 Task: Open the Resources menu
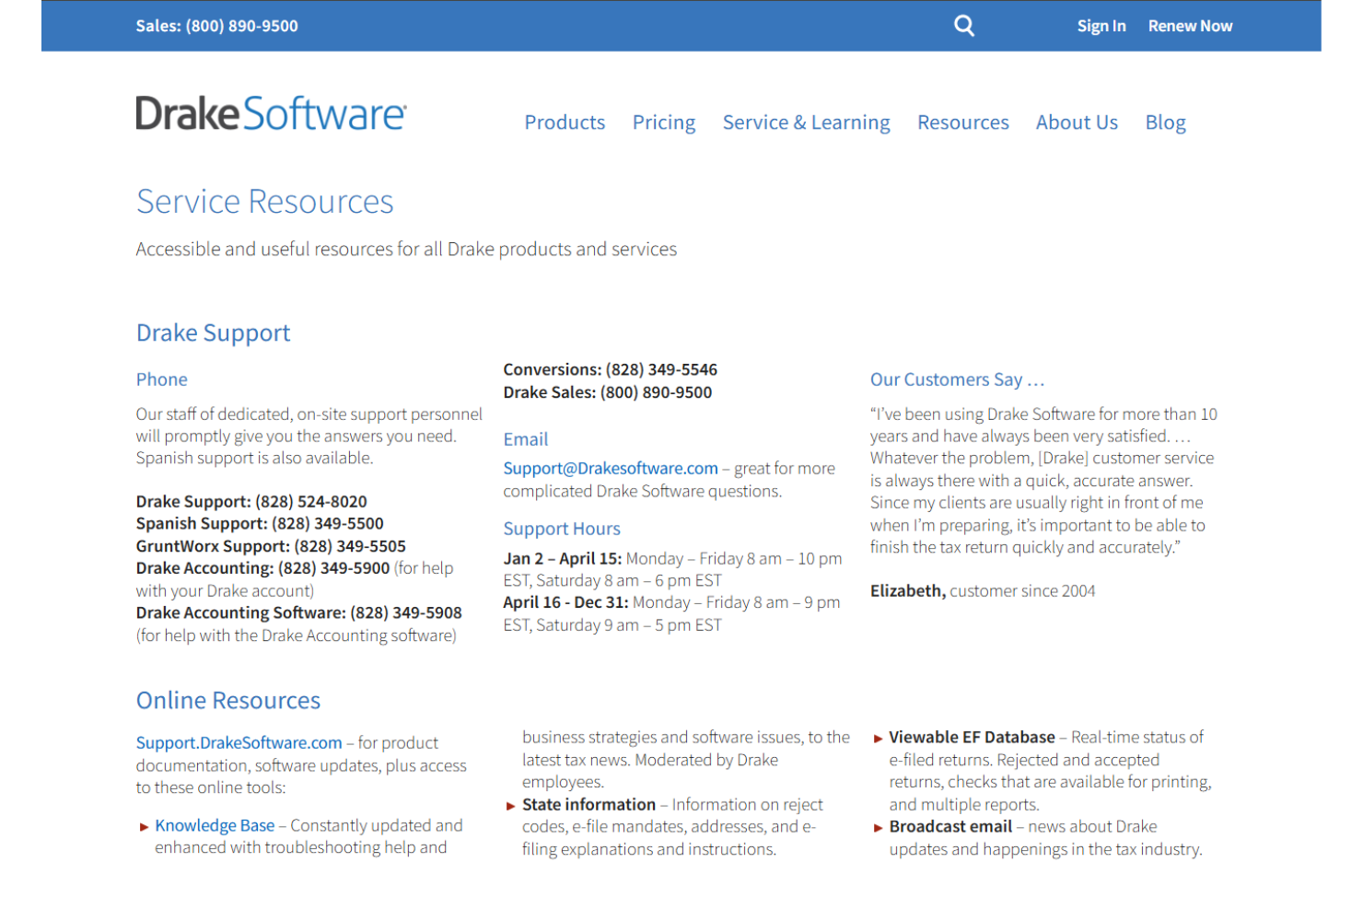[963, 122]
